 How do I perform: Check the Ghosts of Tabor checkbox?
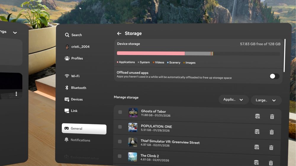120,112
